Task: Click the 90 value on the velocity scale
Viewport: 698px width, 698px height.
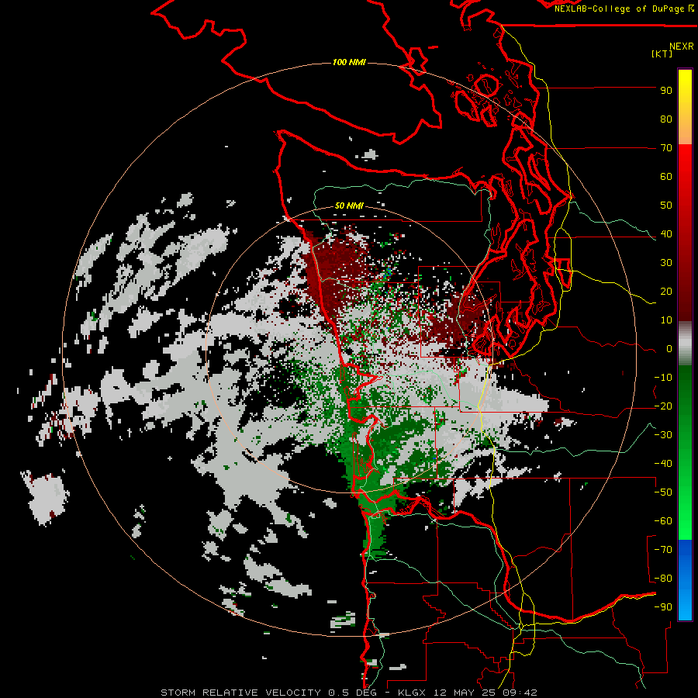Action: (666, 91)
